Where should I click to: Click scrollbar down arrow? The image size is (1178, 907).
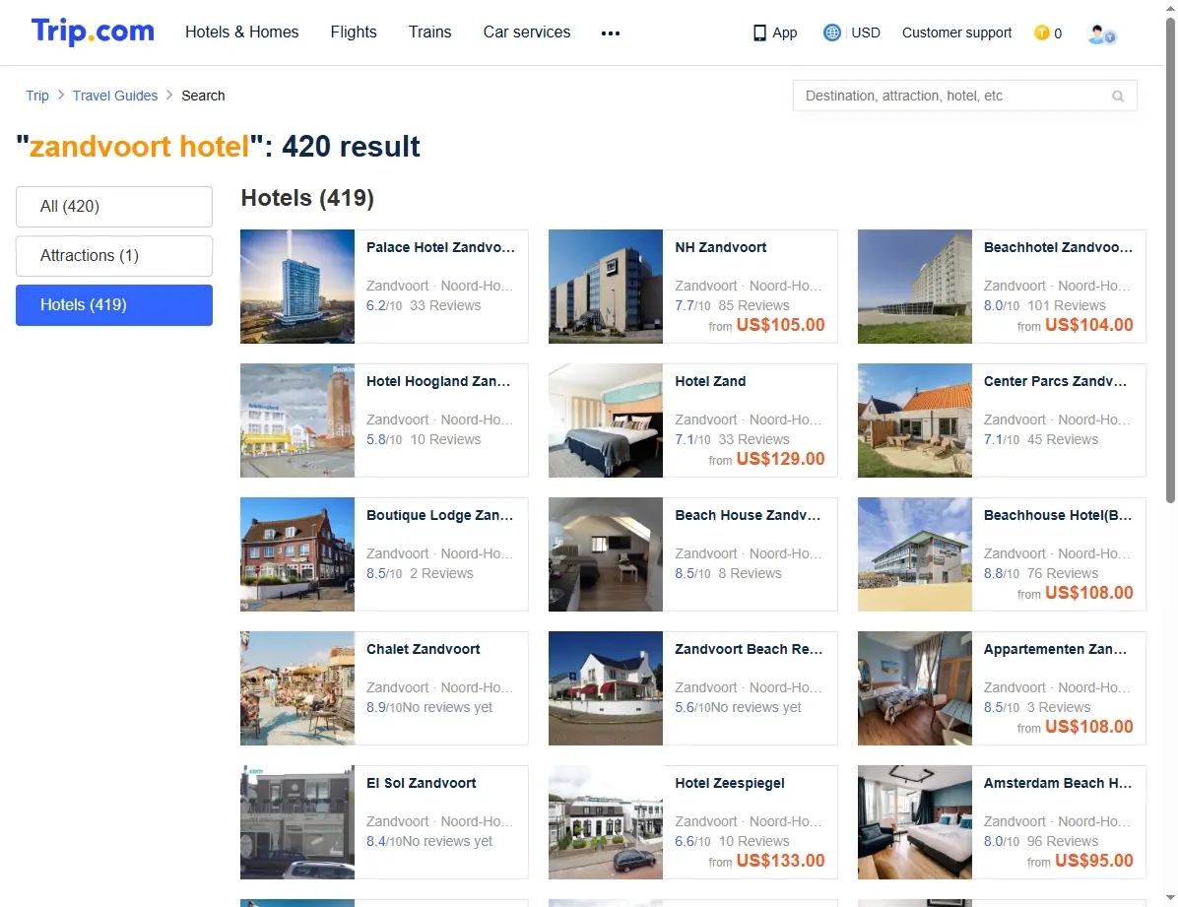point(1170,898)
